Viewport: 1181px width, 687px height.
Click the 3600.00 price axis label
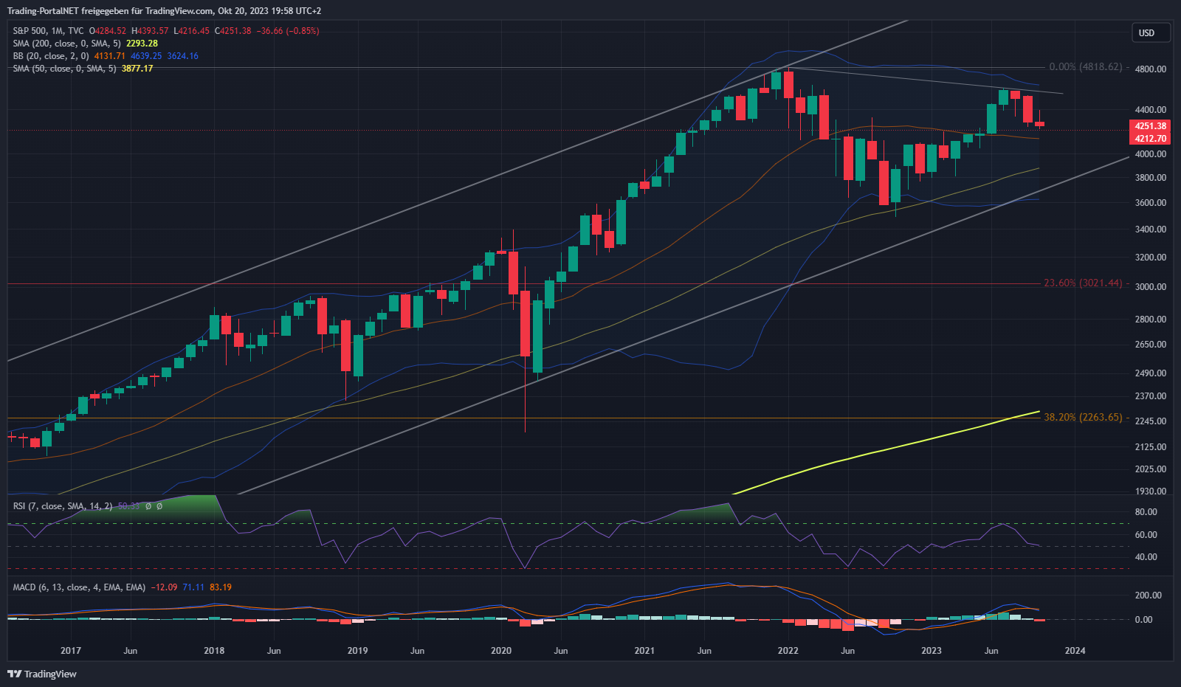point(1151,203)
